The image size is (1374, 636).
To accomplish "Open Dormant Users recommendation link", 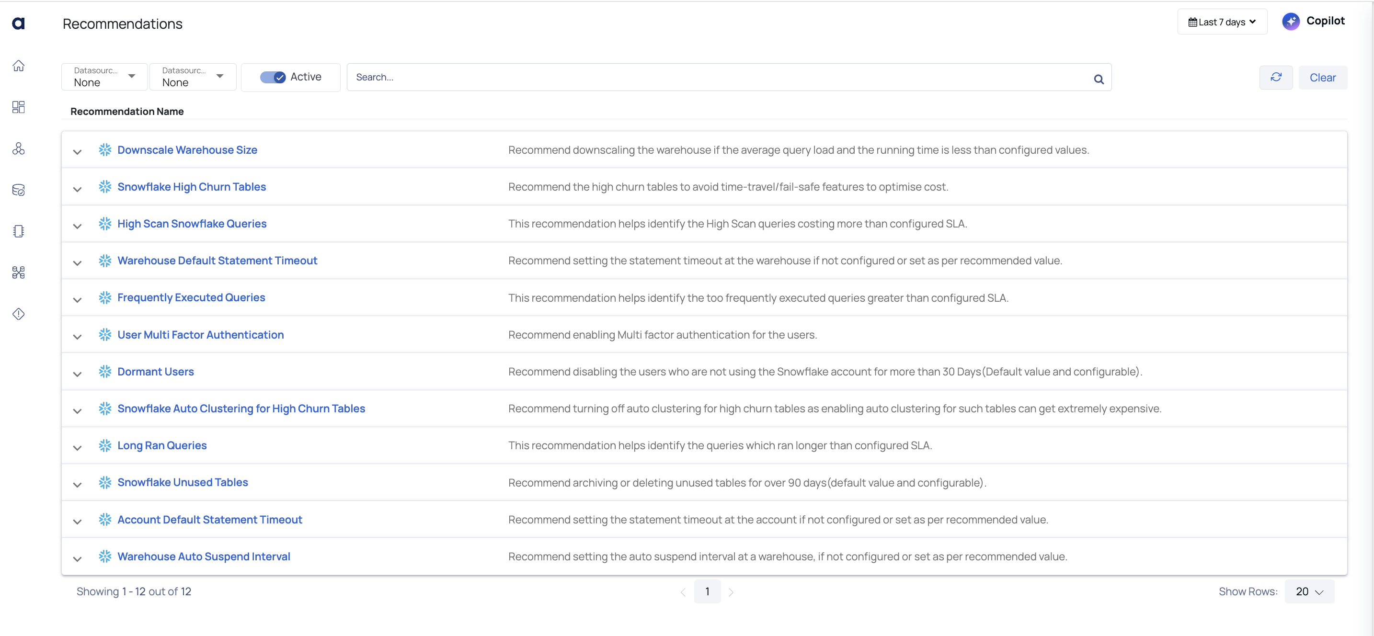I will pyautogui.click(x=156, y=372).
